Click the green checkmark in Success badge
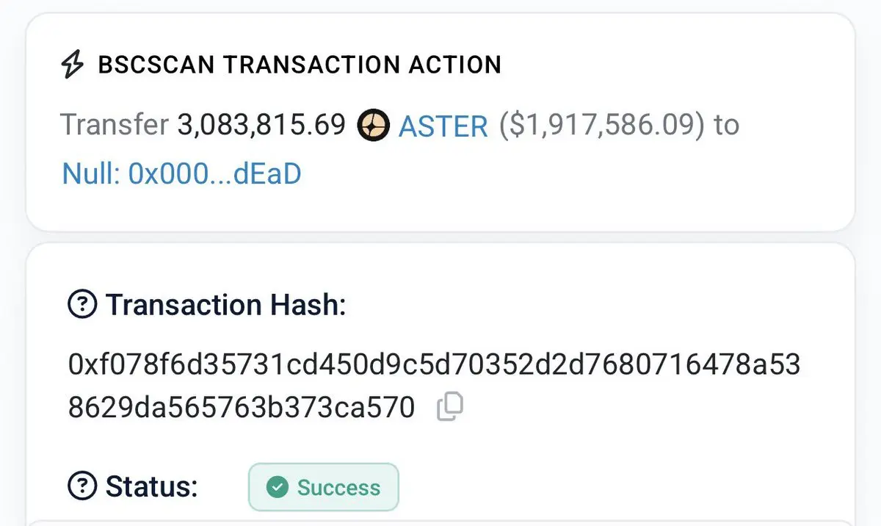Image resolution: width=881 pixels, height=526 pixels. pyautogui.click(x=277, y=487)
